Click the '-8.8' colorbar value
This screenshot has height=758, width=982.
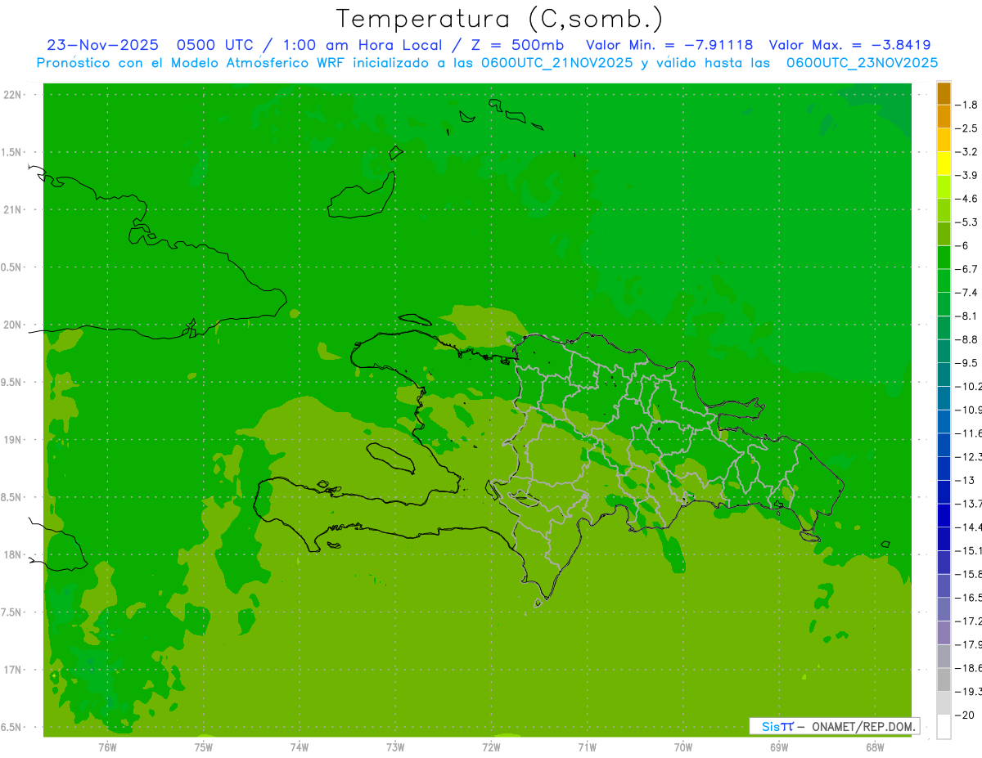tap(967, 339)
